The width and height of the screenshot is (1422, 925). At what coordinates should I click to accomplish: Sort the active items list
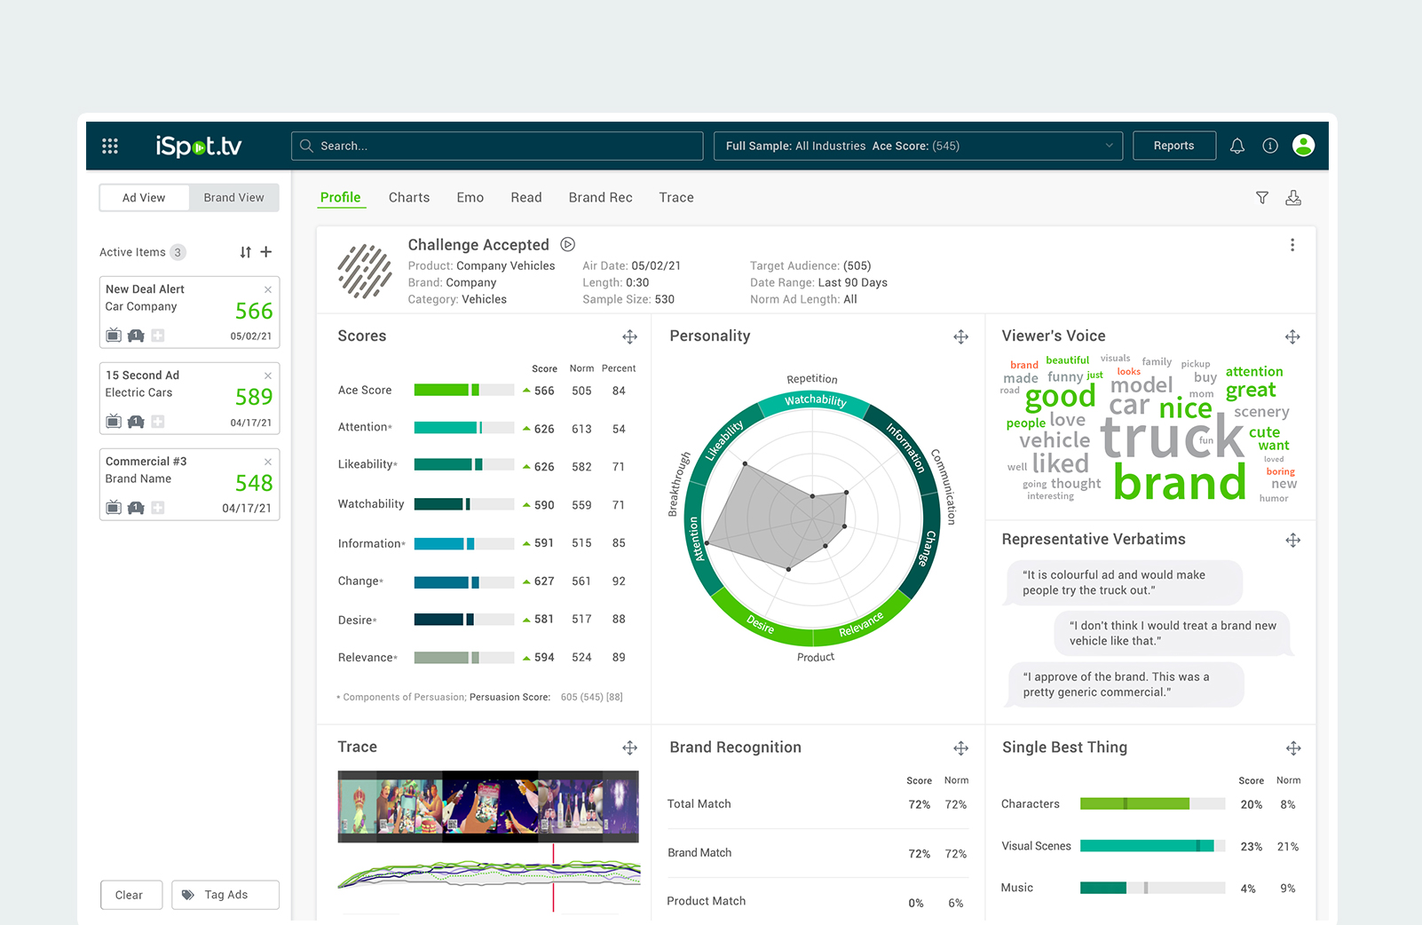pos(245,252)
